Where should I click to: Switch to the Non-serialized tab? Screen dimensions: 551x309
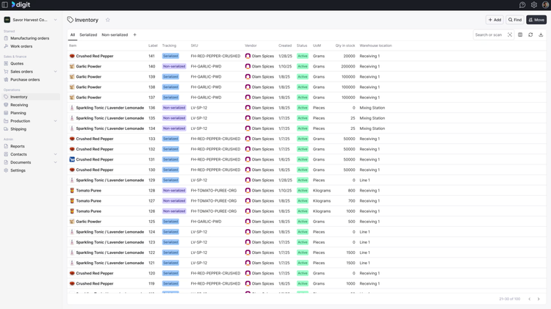(115, 34)
